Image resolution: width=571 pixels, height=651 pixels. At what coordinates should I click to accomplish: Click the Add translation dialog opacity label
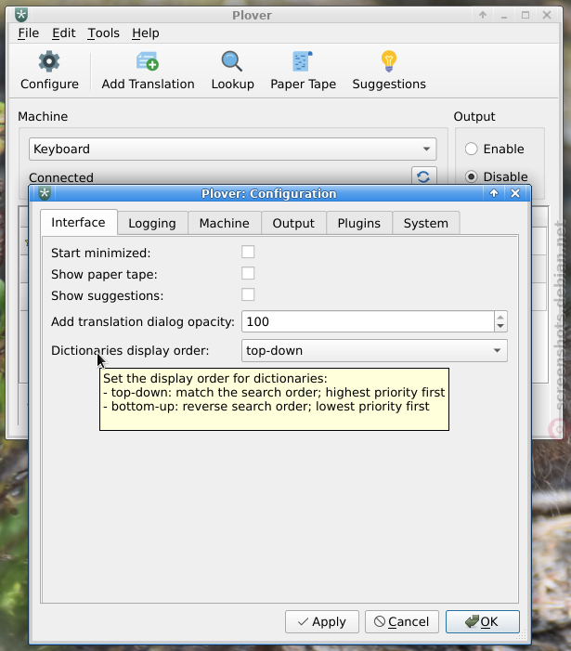coord(143,321)
